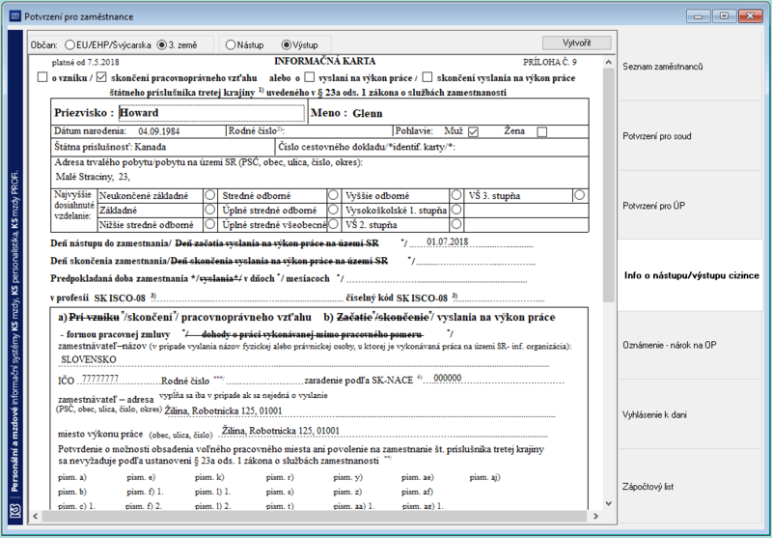This screenshot has width=772, height=538.
Task: Click the Vytvořit button
Action: [x=576, y=42]
